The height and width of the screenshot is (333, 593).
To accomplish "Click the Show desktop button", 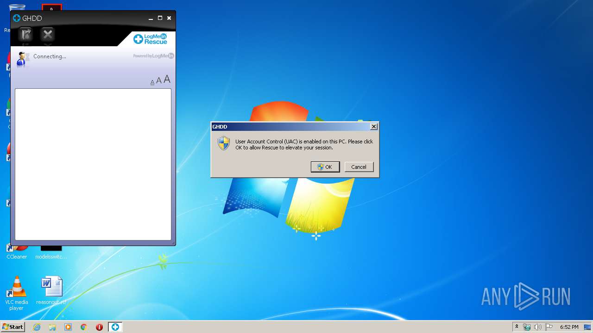I will pyautogui.click(x=588, y=327).
